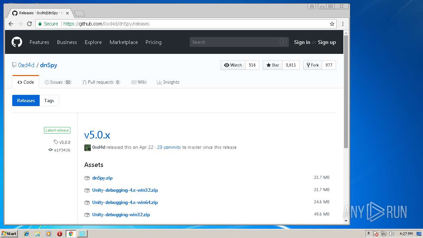Download Unity-debugging-4.x-win32.zip
Screen dimensions: 423x238
click(125, 190)
